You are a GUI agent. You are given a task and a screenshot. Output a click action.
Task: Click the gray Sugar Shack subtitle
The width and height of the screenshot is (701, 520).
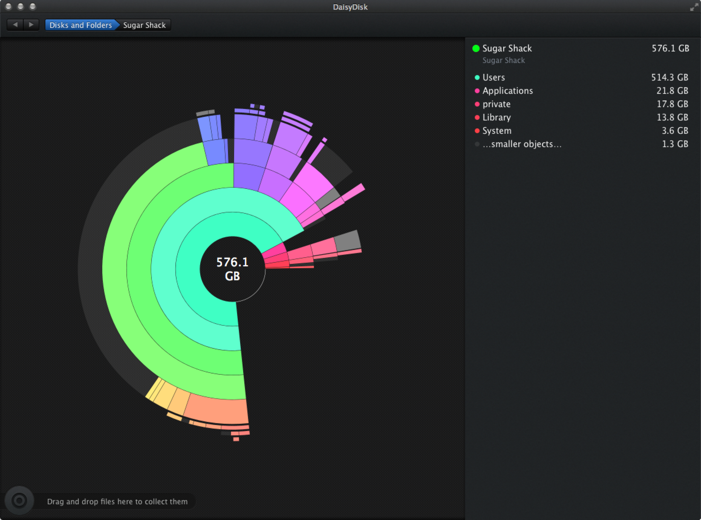pyautogui.click(x=504, y=61)
